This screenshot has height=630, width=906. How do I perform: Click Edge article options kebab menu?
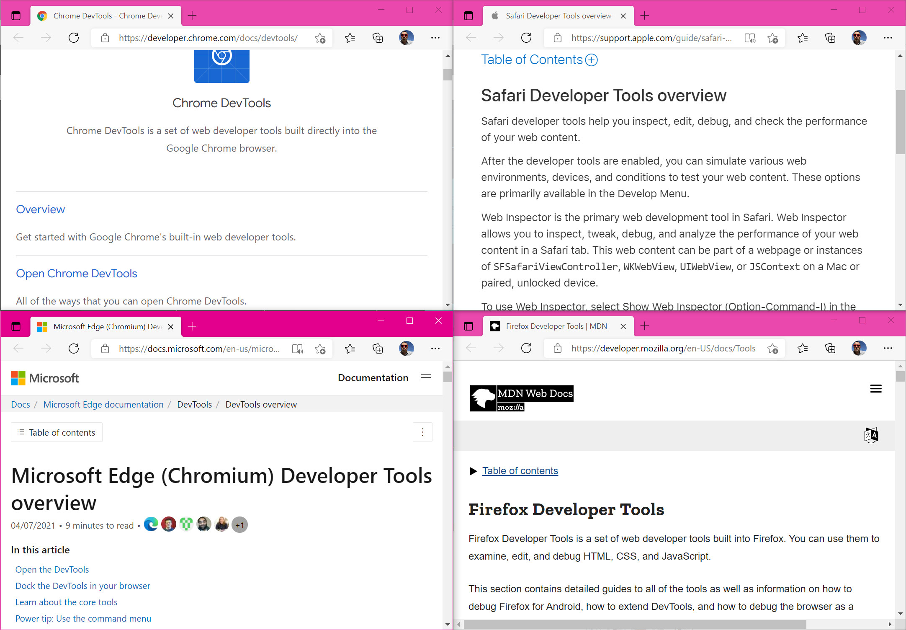[x=422, y=432]
